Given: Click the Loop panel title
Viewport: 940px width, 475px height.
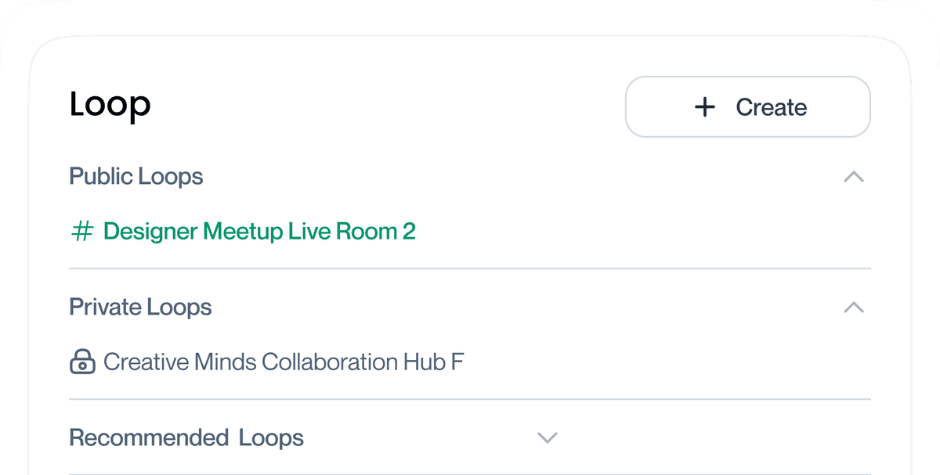Looking at the screenshot, I should pos(110,105).
